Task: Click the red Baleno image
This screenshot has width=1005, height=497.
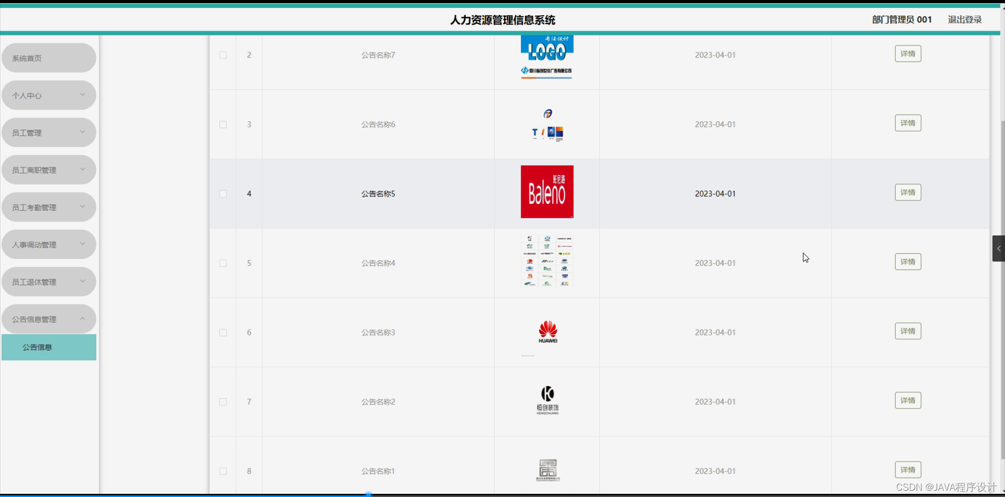Action: 547,191
